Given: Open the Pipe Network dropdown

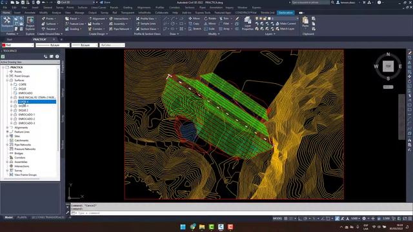Looking at the screenshot, I should tap(120, 28).
